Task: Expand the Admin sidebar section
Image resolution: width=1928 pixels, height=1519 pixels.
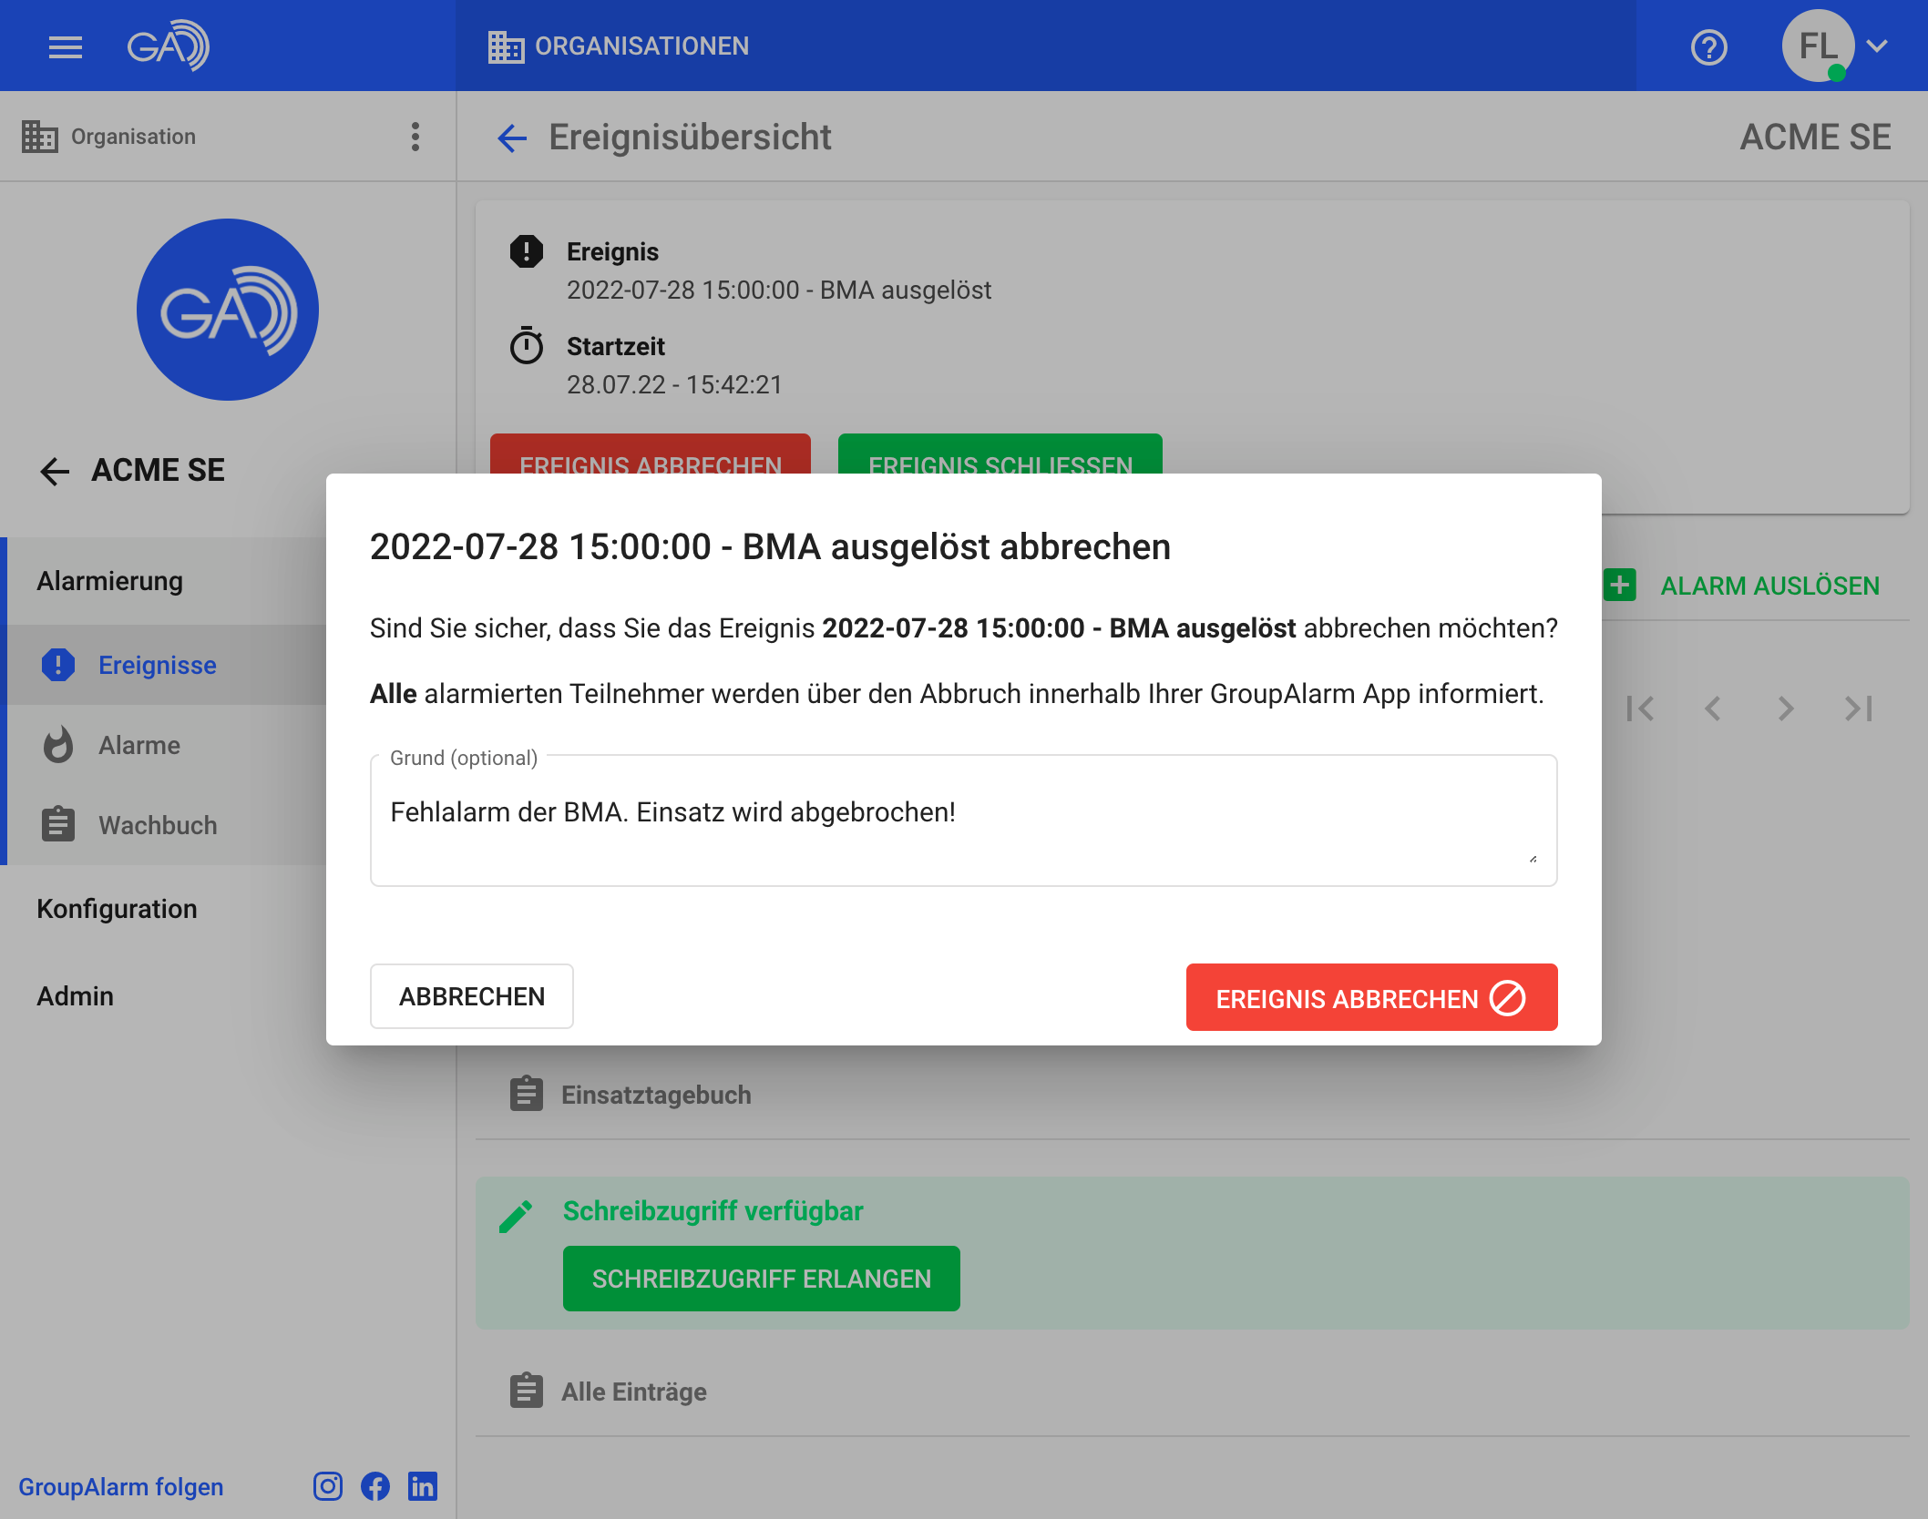Action: (76, 996)
